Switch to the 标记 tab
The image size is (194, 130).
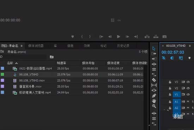click(103, 46)
